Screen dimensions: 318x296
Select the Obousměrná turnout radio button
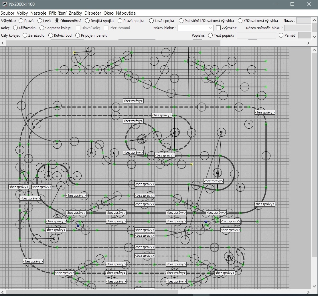(x=57, y=21)
